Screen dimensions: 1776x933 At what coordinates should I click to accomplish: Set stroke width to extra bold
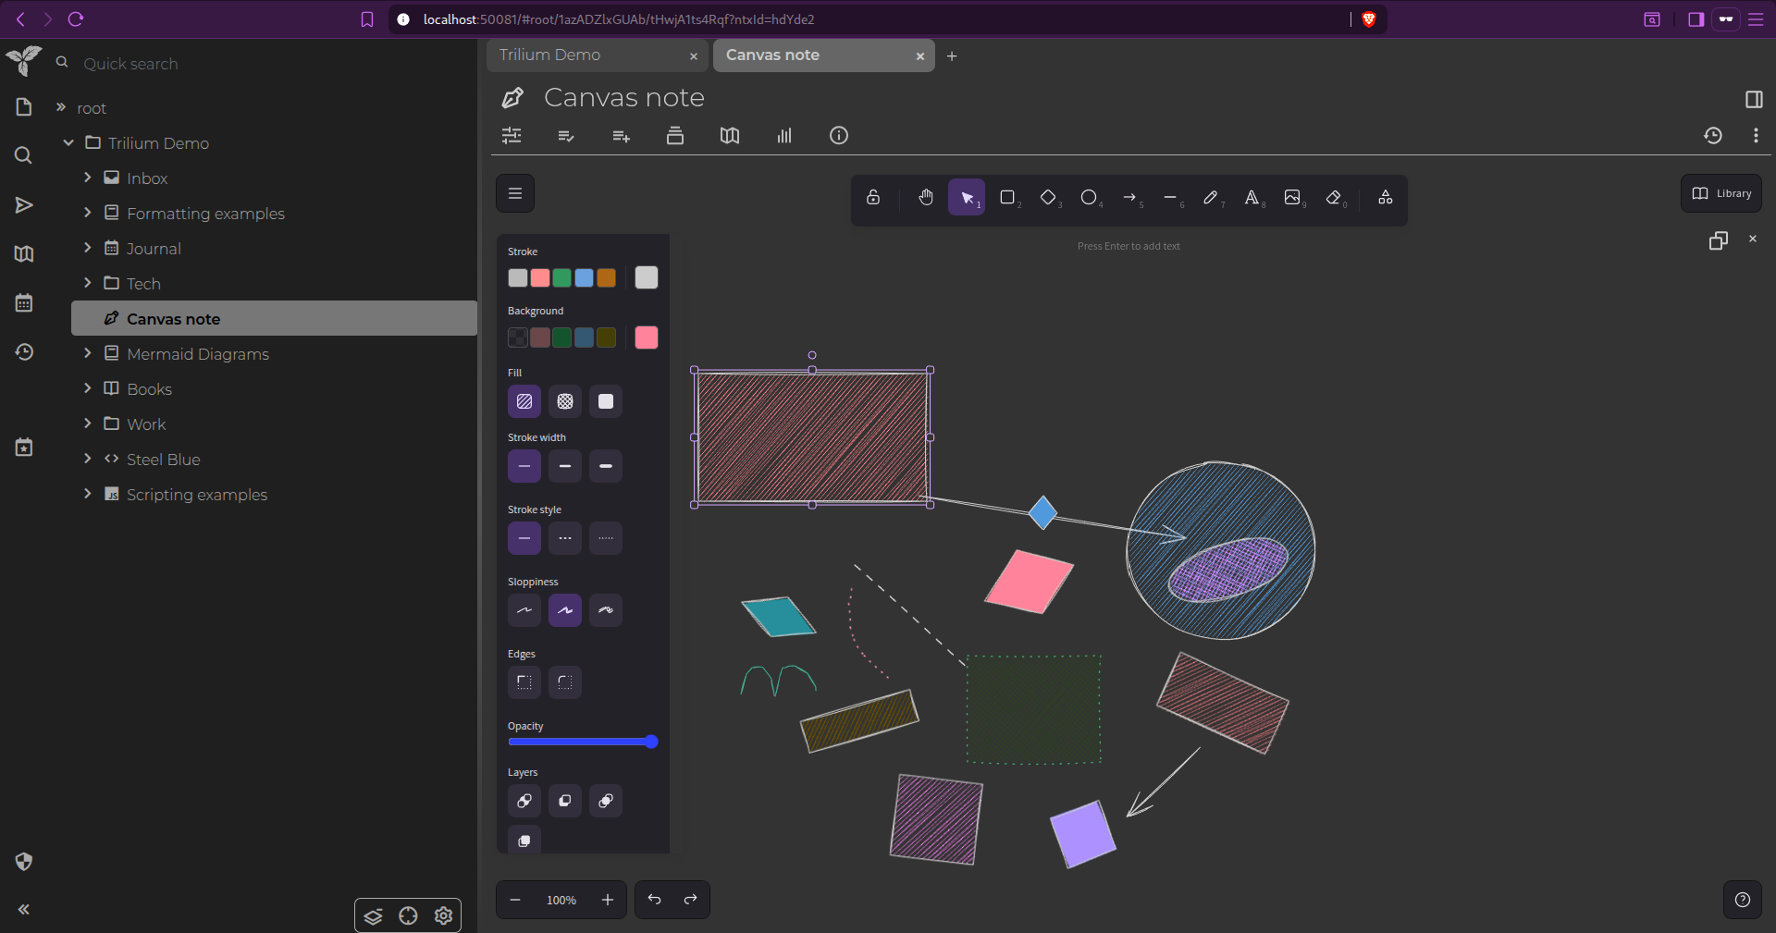pyautogui.click(x=606, y=466)
